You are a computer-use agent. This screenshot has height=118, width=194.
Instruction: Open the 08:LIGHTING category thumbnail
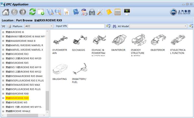pos(60,69)
